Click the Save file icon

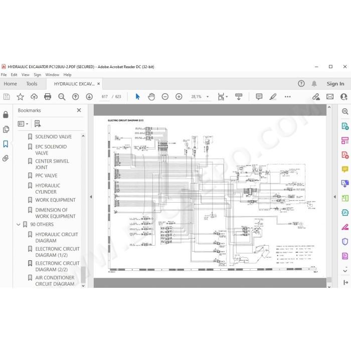tap(7, 97)
